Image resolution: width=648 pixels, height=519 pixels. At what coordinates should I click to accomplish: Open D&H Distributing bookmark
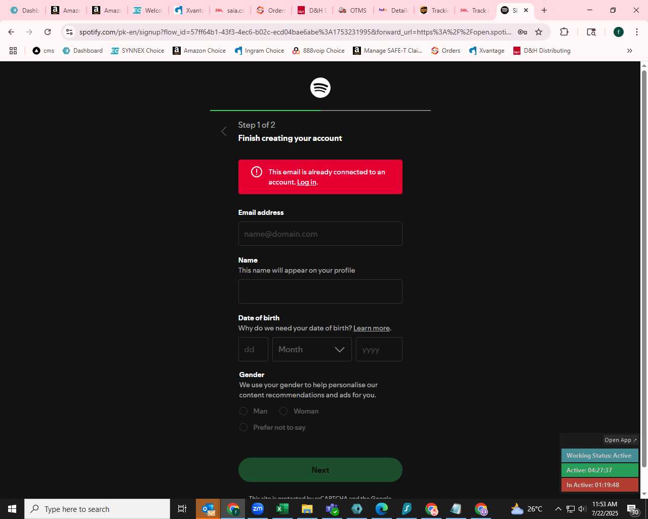pos(542,51)
